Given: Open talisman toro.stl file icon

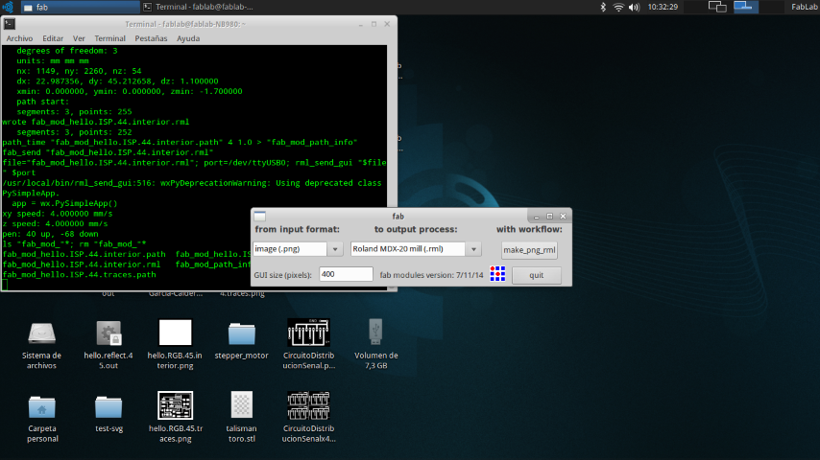Looking at the screenshot, I should 242,405.
